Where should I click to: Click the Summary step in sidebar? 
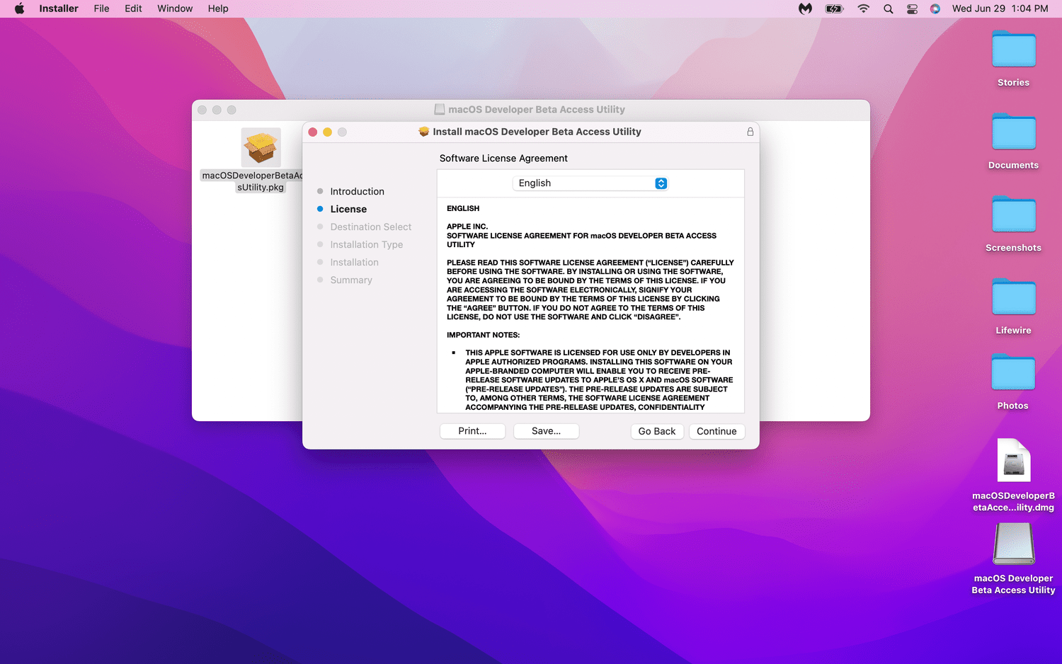350,280
